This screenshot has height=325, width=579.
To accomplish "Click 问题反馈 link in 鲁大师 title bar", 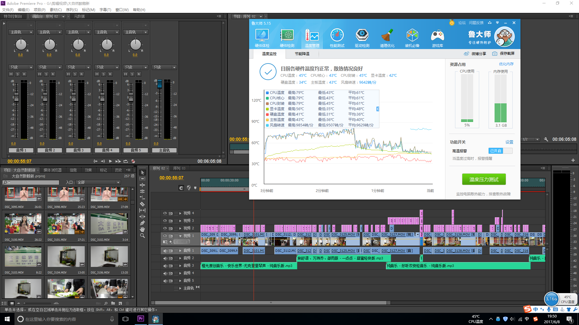I will coord(476,23).
